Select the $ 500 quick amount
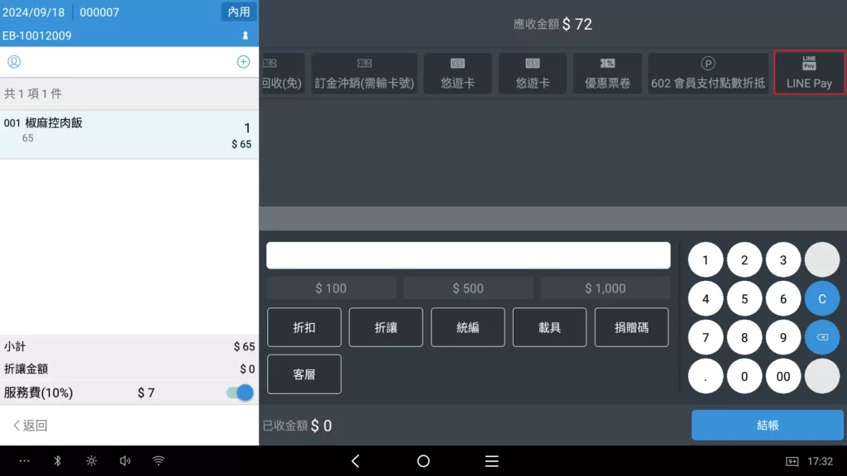 tap(468, 288)
